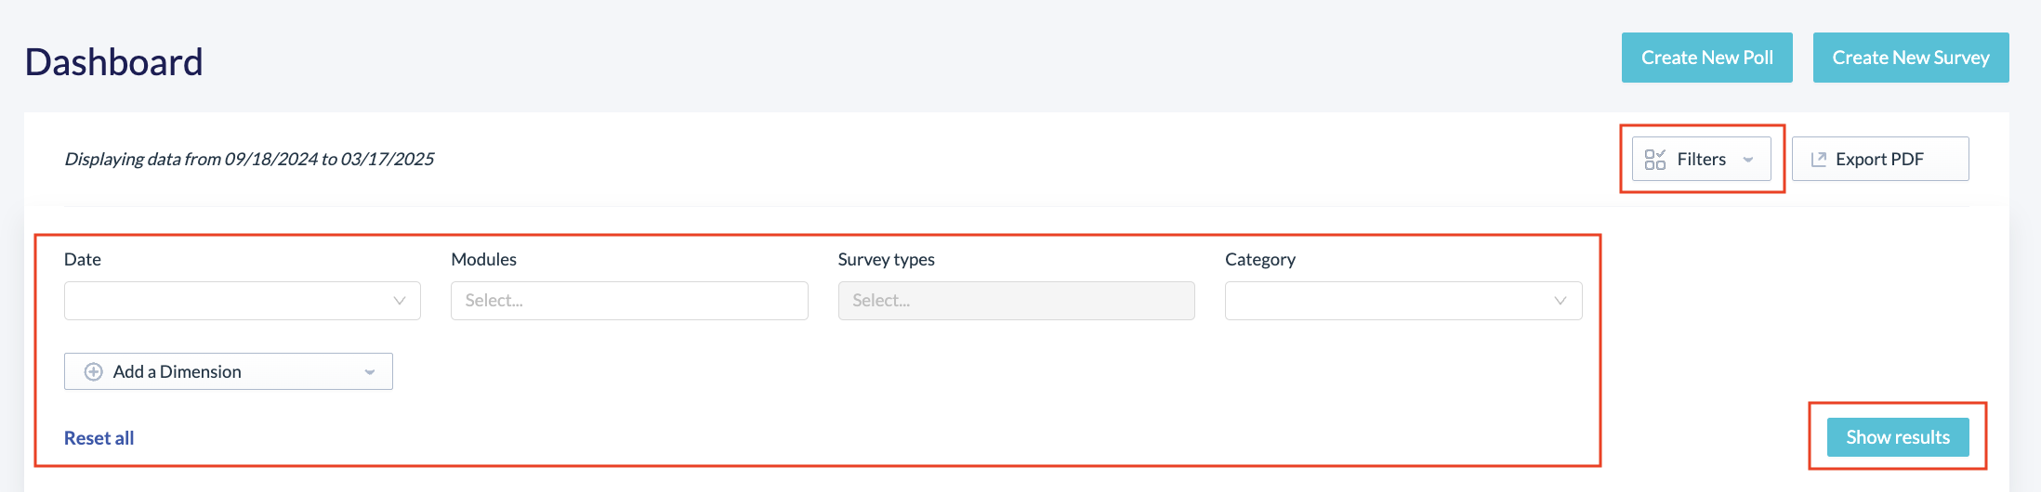Expand the Filters button caret
This screenshot has height=492, width=2041.
click(1748, 160)
